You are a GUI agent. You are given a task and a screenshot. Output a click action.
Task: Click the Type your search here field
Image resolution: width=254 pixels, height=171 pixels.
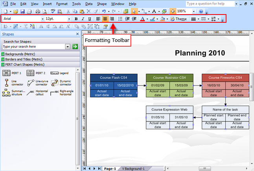pyautogui.click(x=34, y=47)
